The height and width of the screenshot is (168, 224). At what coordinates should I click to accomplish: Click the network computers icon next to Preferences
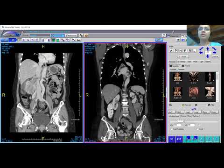coord(81,35)
